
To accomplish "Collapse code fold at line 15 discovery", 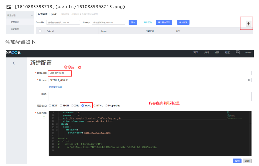I will (x=57, y=130).
